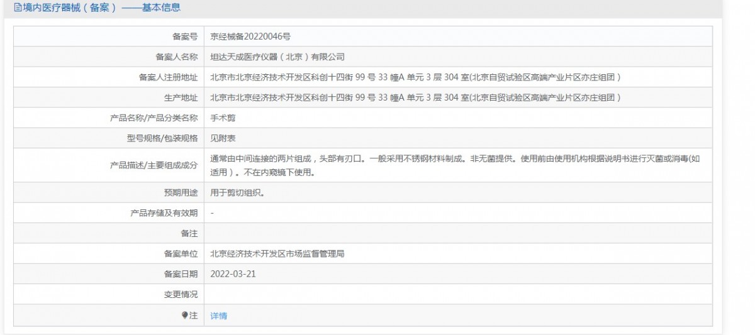This screenshot has width=755, height=335.
Task: Click the 型号规格/包装规格 label
Action: click(x=162, y=138)
